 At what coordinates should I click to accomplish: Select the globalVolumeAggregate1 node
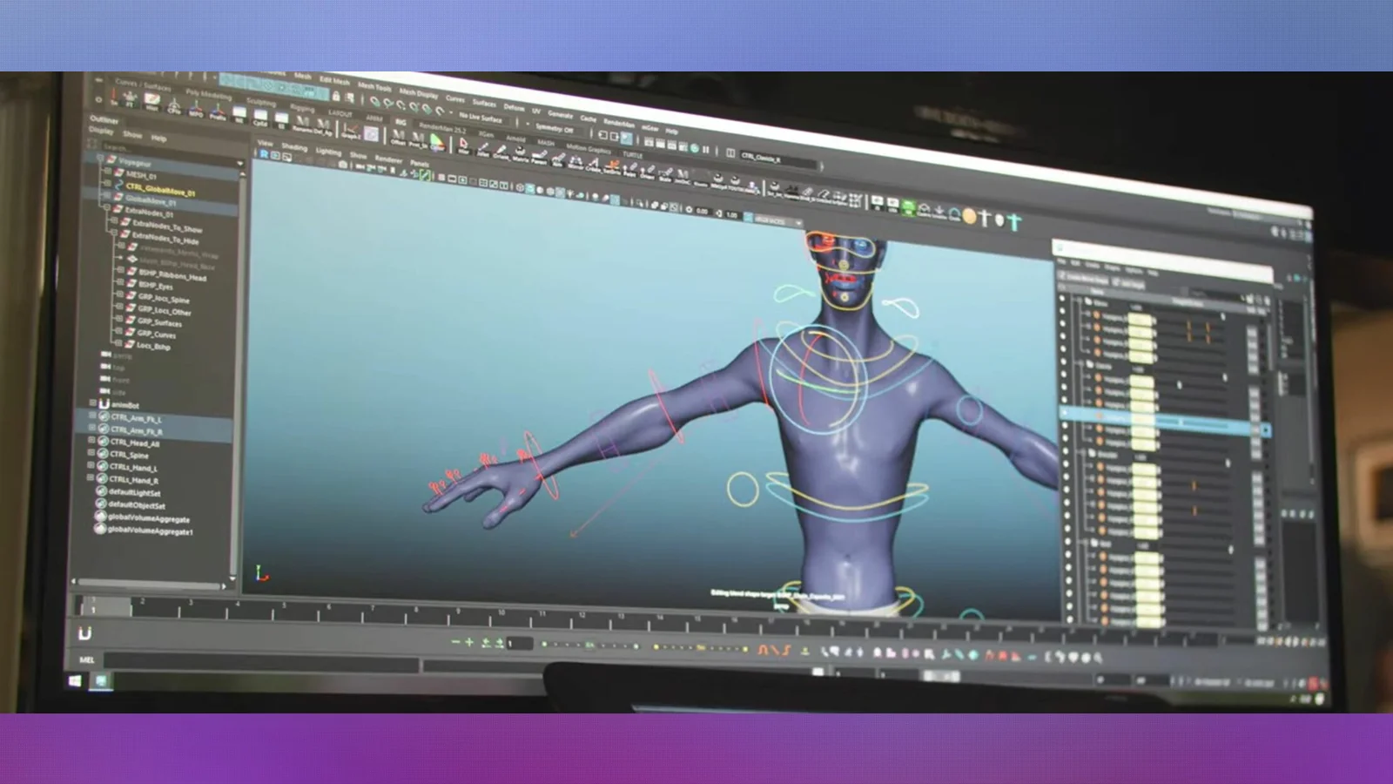[x=150, y=530]
